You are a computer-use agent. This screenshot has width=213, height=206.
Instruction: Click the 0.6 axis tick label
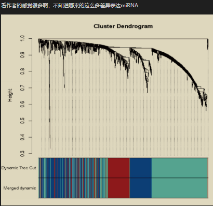click(22, 104)
